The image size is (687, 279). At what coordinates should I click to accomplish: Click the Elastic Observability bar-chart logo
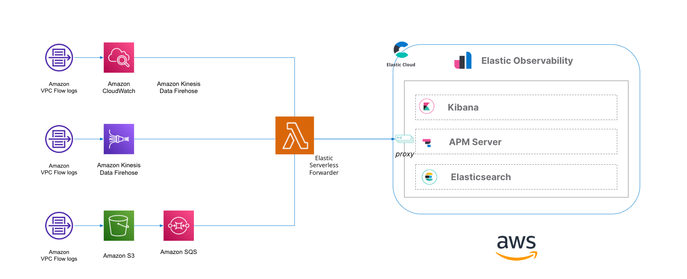pos(463,60)
